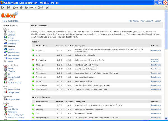168x121 pixels.
Task: Activate the Debugging module
Action: pyautogui.click(x=155, y=59)
